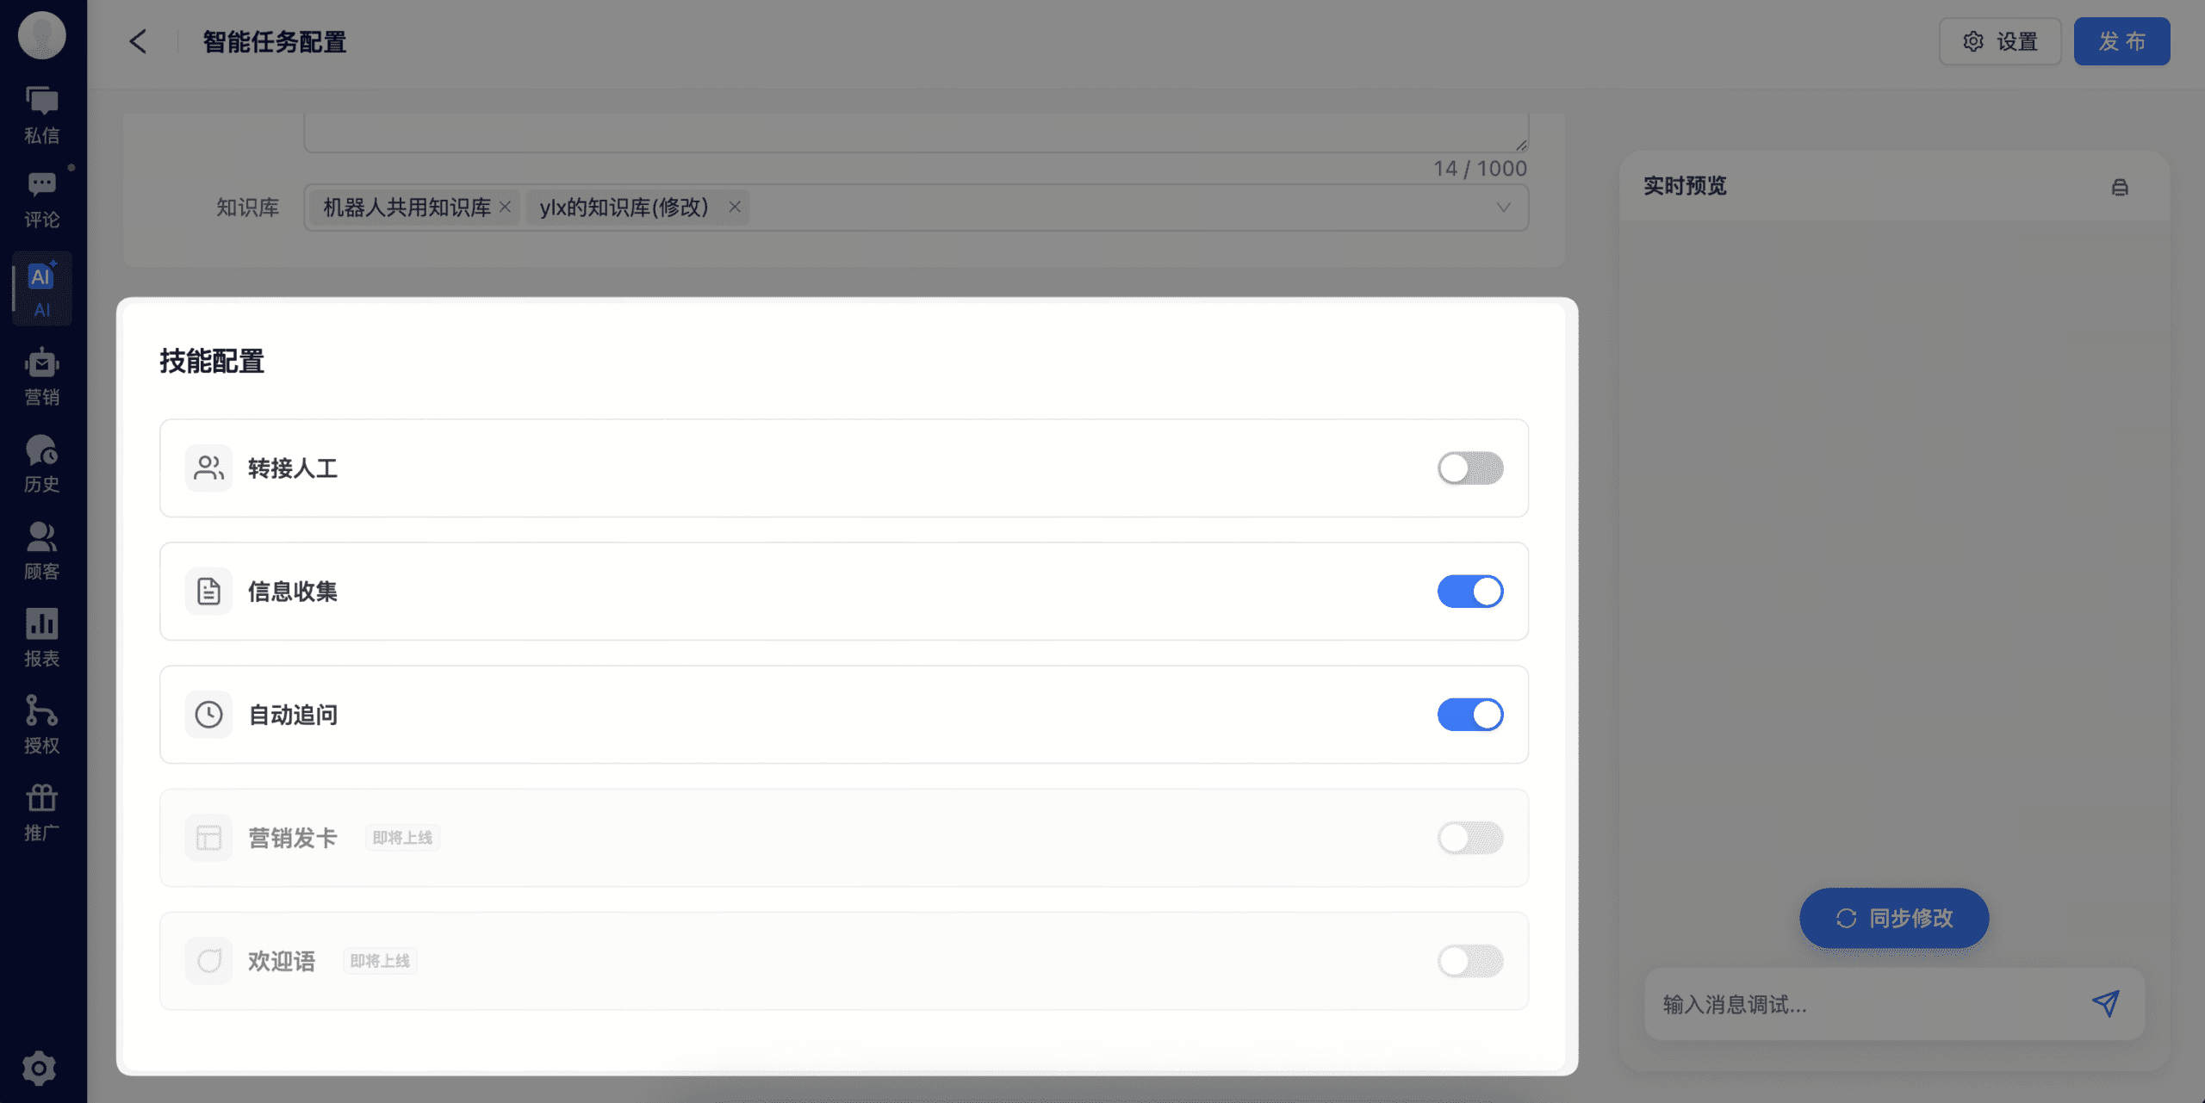Open 顾客 customers in sidebar
The width and height of the screenshot is (2205, 1103).
(x=41, y=551)
